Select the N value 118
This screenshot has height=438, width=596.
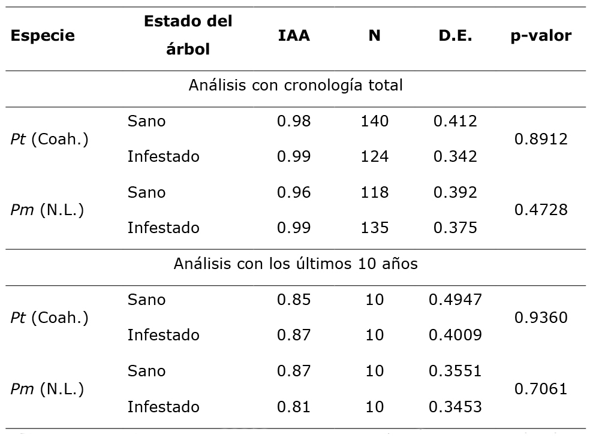click(x=374, y=192)
